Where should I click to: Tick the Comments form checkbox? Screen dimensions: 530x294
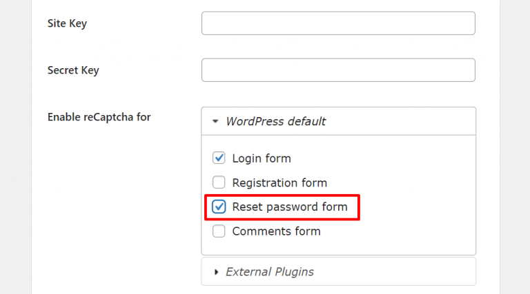click(x=219, y=231)
